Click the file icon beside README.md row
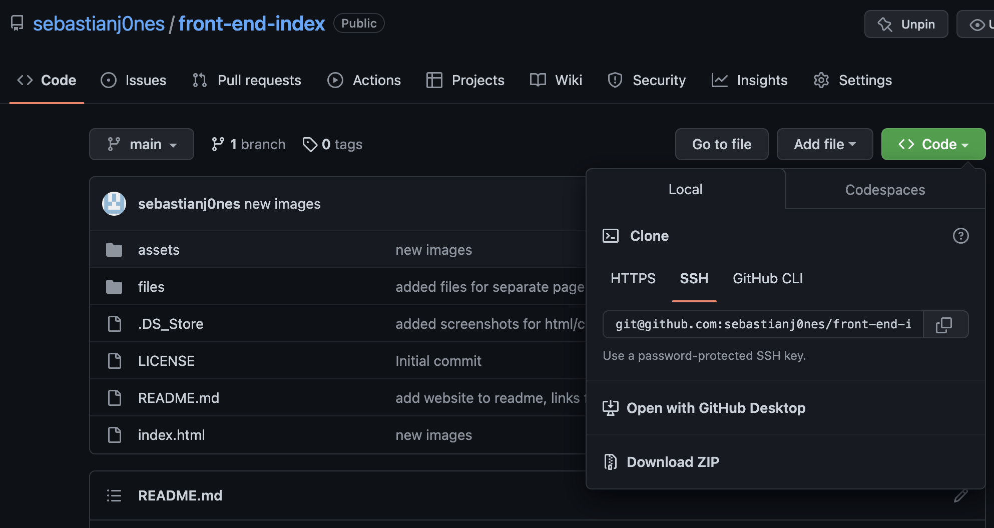The width and height of the screenshot is (994, 528). click(115, 398)
